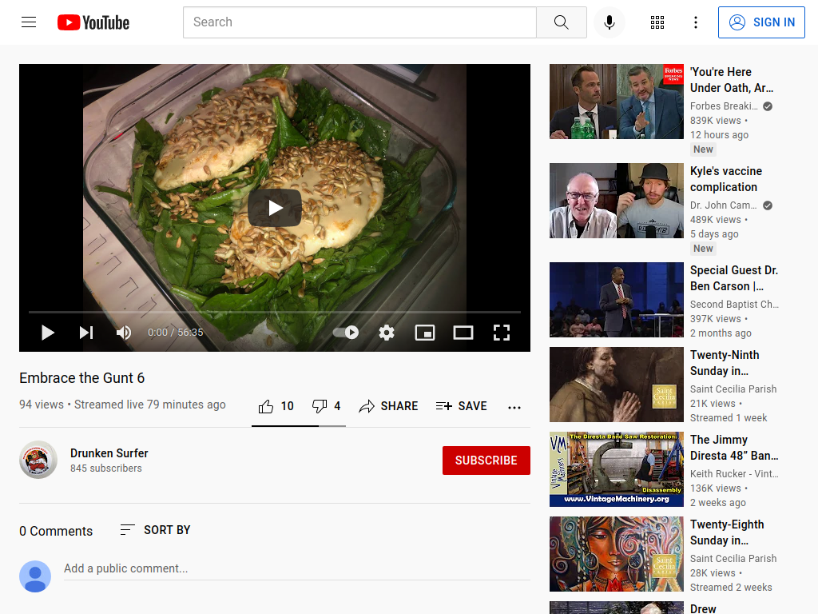Screen dimensions: 818x614
Task: Click Keith Rucker channel name text
Action: click(734, 473)
